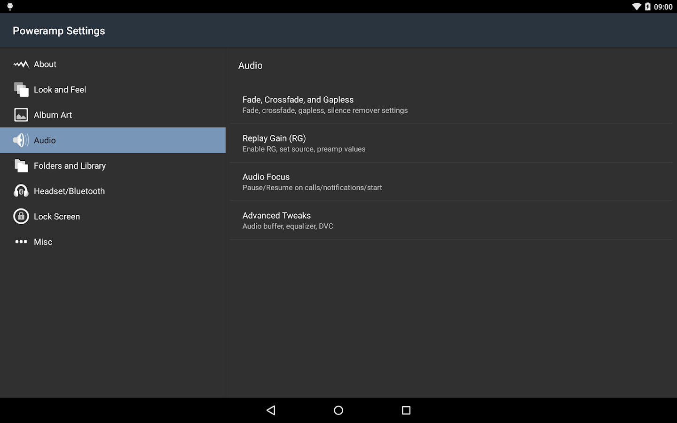Tap the notification icon in status bar
This screenshot has width=677, height=423.
(10, 7)
